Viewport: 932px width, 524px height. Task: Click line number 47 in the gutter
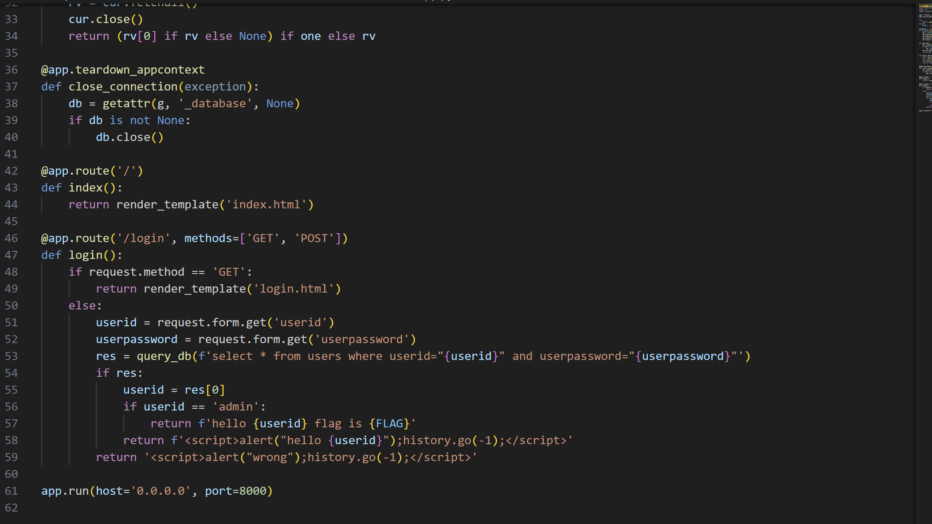[12, 255]
